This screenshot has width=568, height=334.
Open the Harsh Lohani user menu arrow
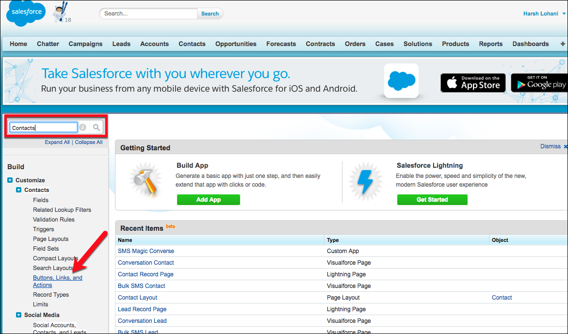click(x=564, y=14)
